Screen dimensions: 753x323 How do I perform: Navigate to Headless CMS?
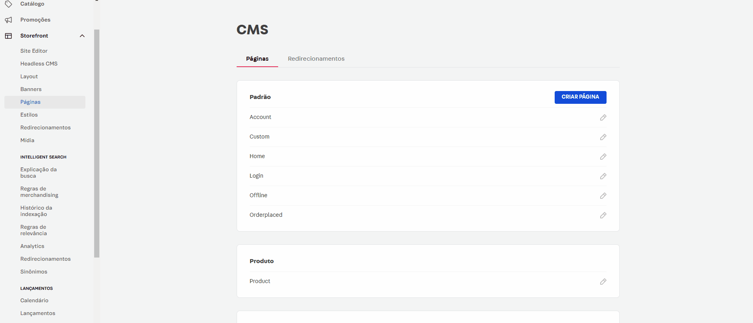pyautogui.click(x=39, y=63)
